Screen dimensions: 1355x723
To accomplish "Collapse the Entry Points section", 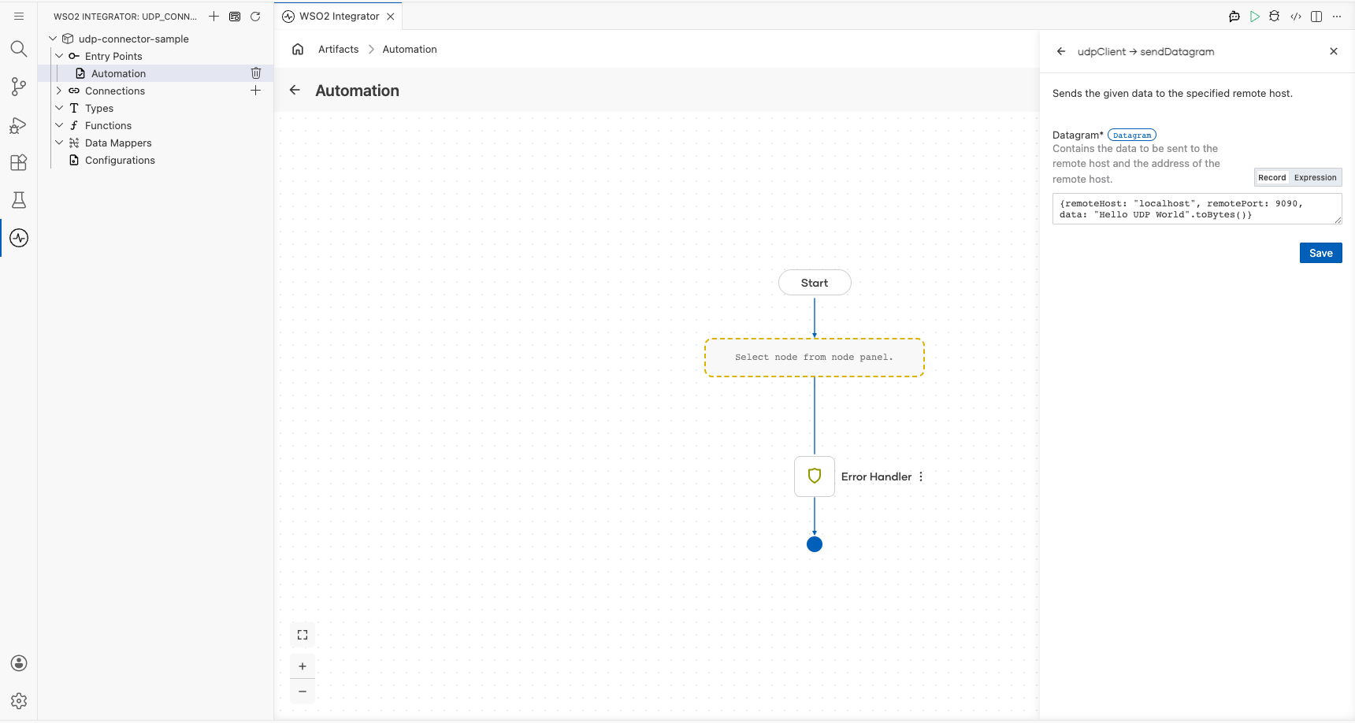I will pyautogui.click(x=59, y=56).
